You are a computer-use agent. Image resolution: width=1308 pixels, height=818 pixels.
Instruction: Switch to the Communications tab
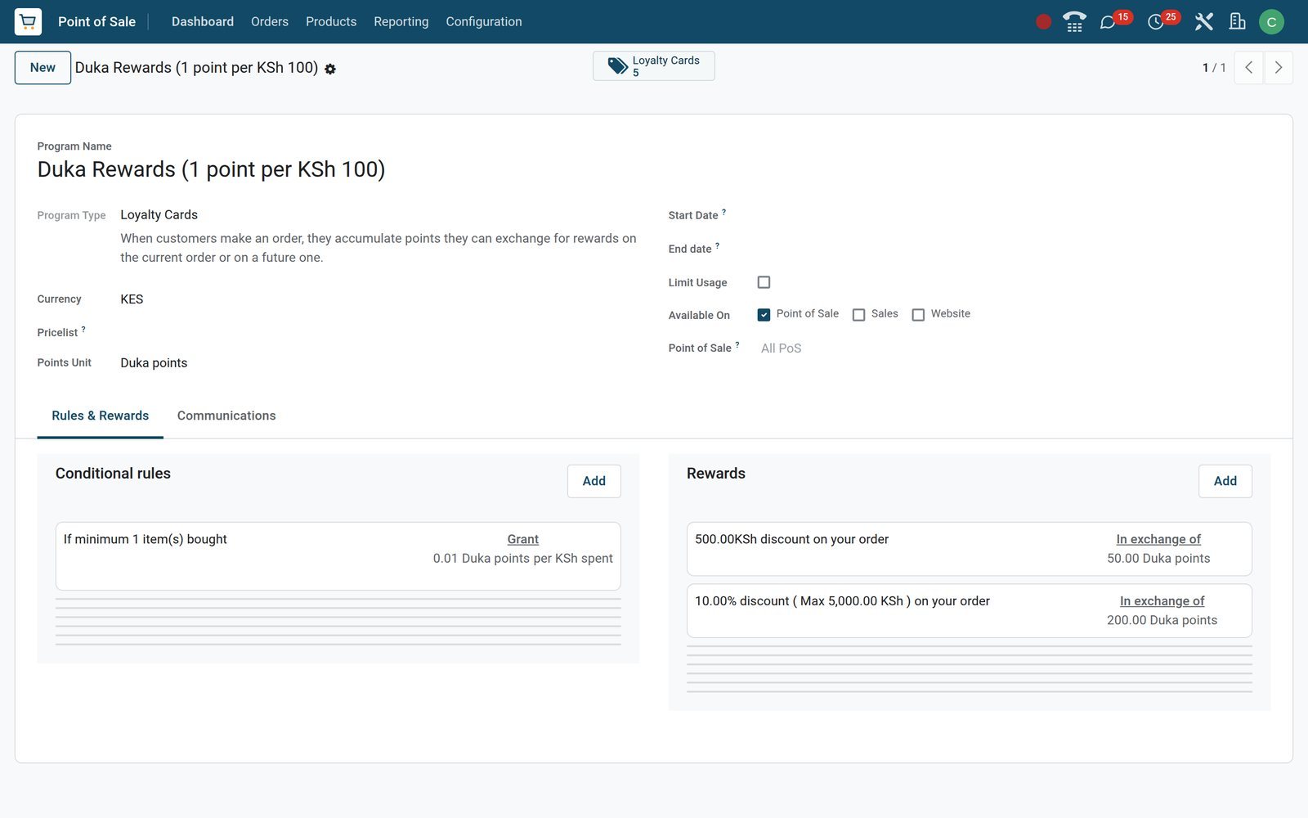(x=226, y=416)
